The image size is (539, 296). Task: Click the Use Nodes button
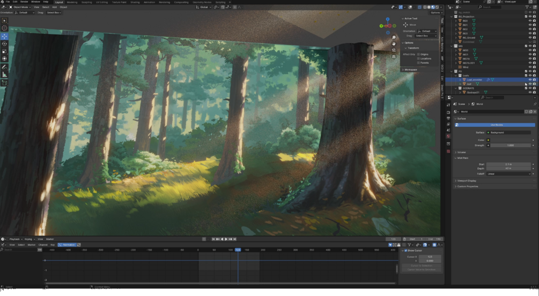(x=495, y=125)
